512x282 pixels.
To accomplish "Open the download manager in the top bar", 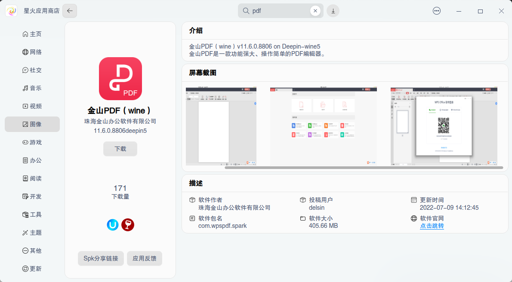I will 333,11.
